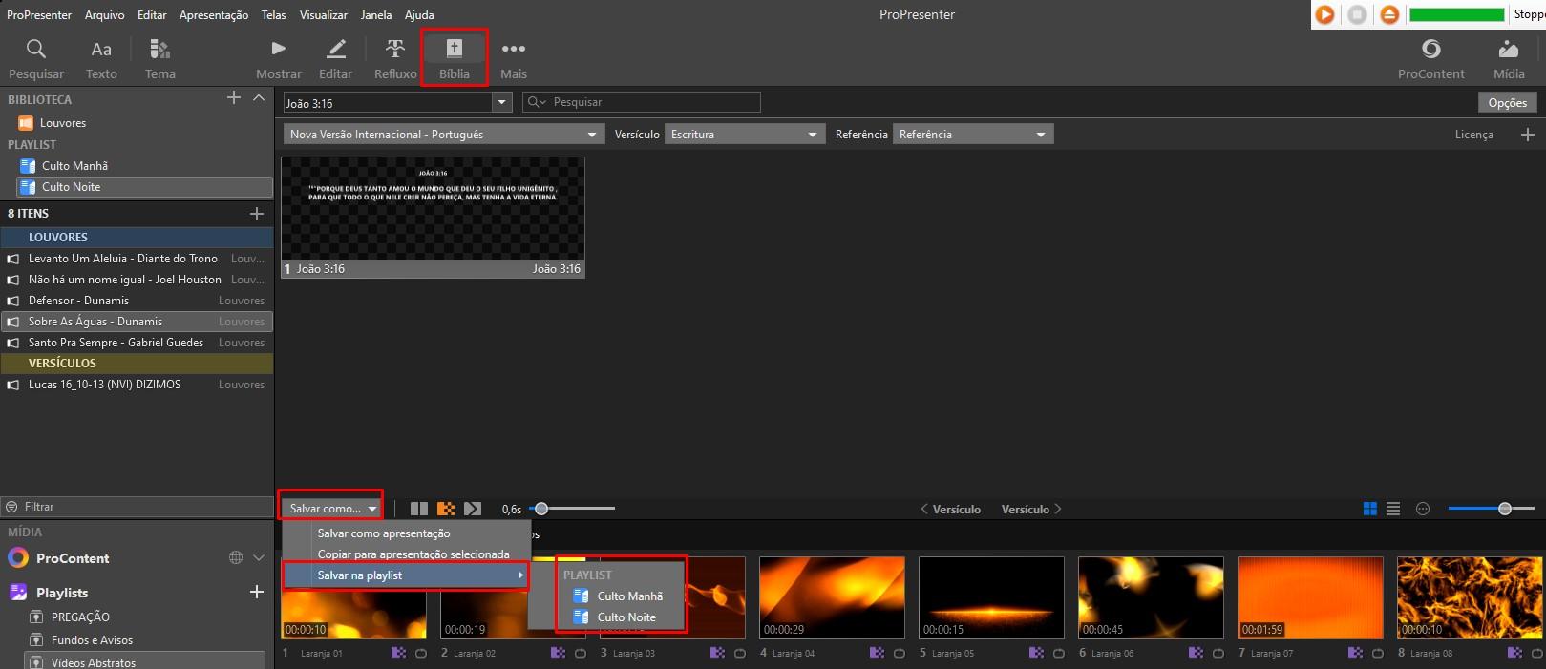
Task: Open the Texto tool
Action: (x=101, y=58)
